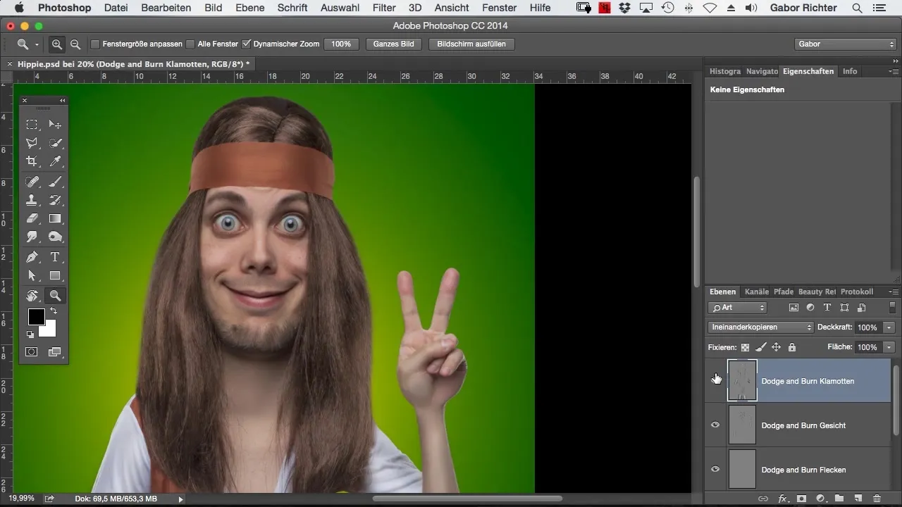Image resolution: width=902 pixels, height=507 pixels.
Task: Select the Clone Stamp tool
Action: point(32,201)
